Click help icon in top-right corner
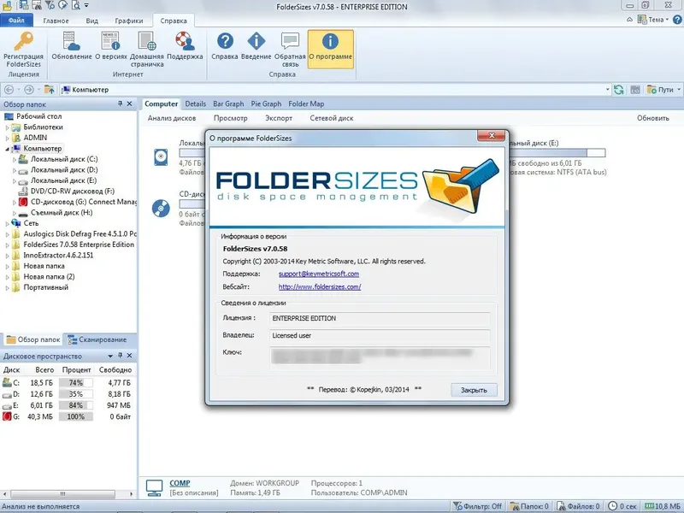 [677, 20]
